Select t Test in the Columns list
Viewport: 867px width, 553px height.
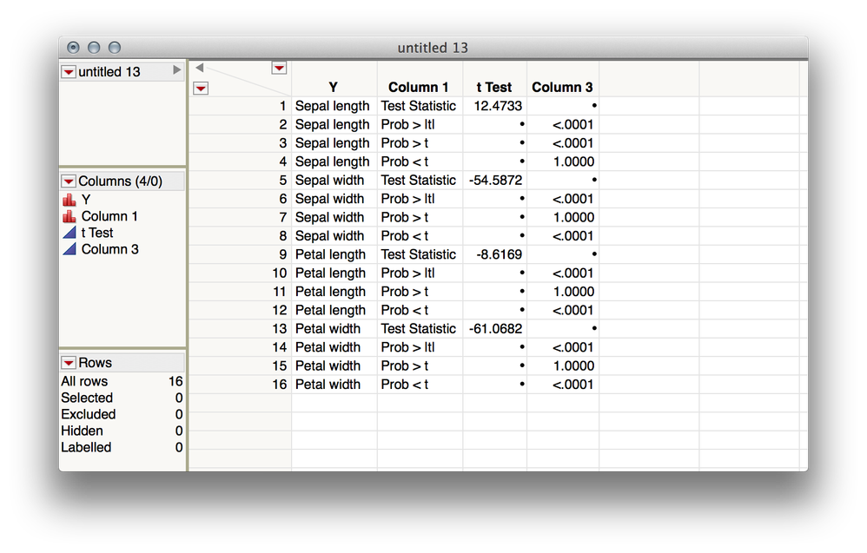click(x=97, y=234)
